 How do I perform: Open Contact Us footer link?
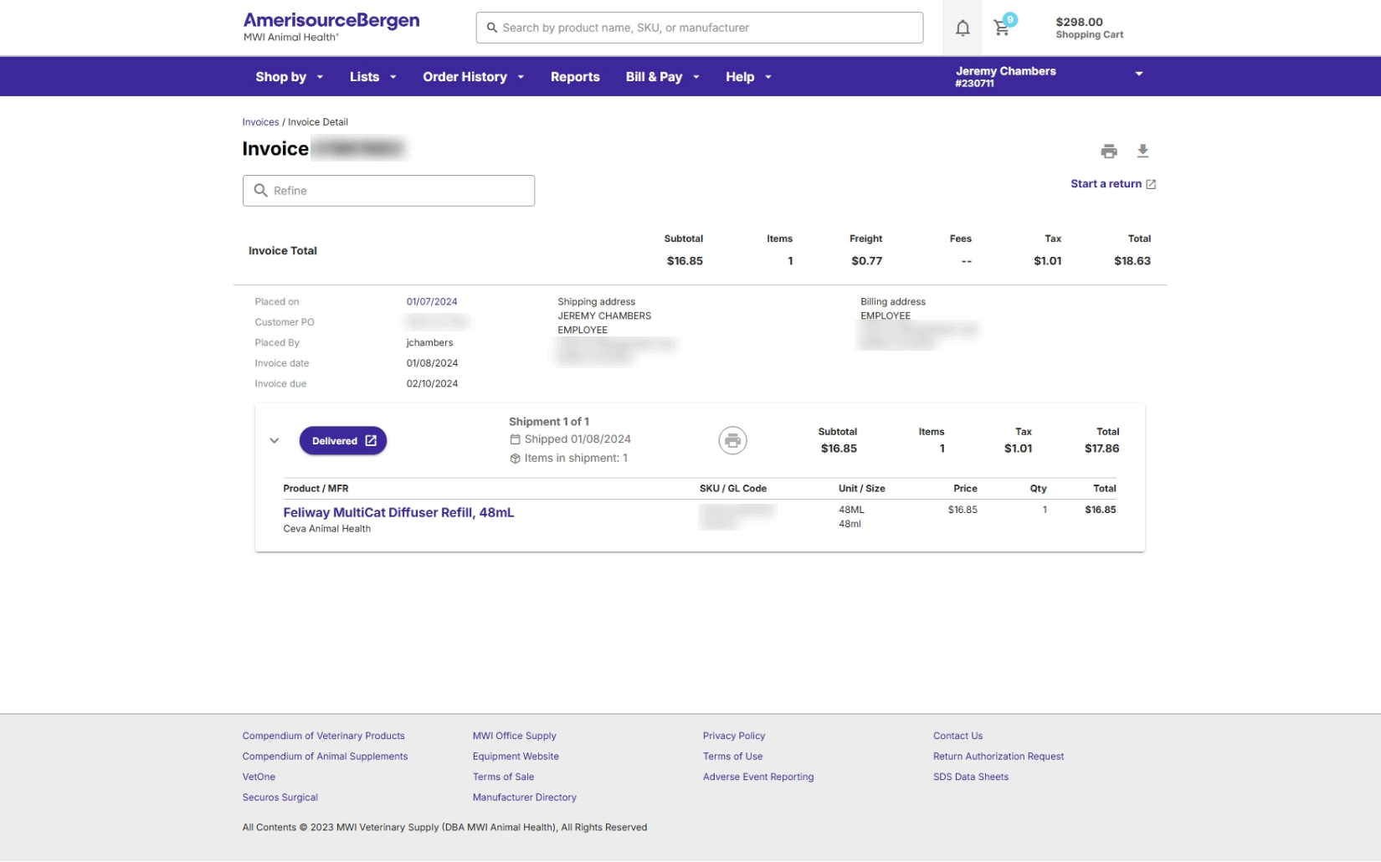[957, 736]
